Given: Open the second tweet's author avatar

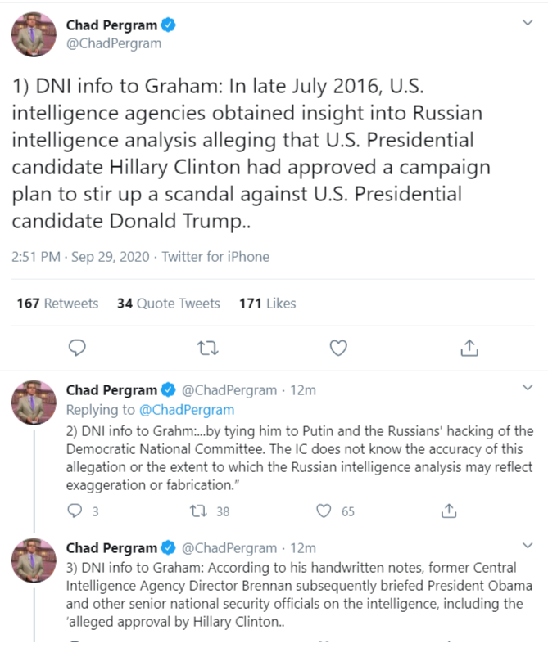Looking at the screenshot, I should (x=34, y=403).
